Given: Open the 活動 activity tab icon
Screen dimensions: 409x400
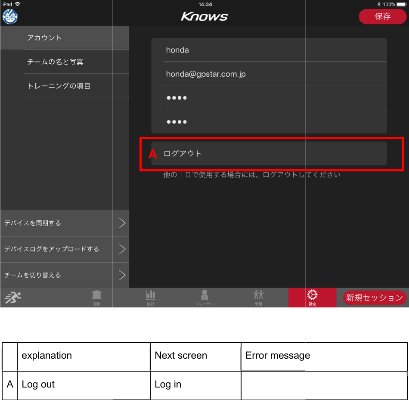Looking at the screenshot, I should pos(96,298).
